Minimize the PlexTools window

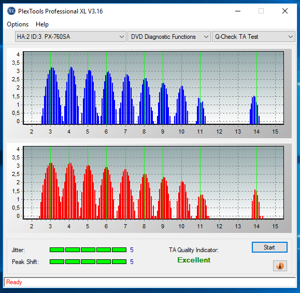click(x=238, y=11)
